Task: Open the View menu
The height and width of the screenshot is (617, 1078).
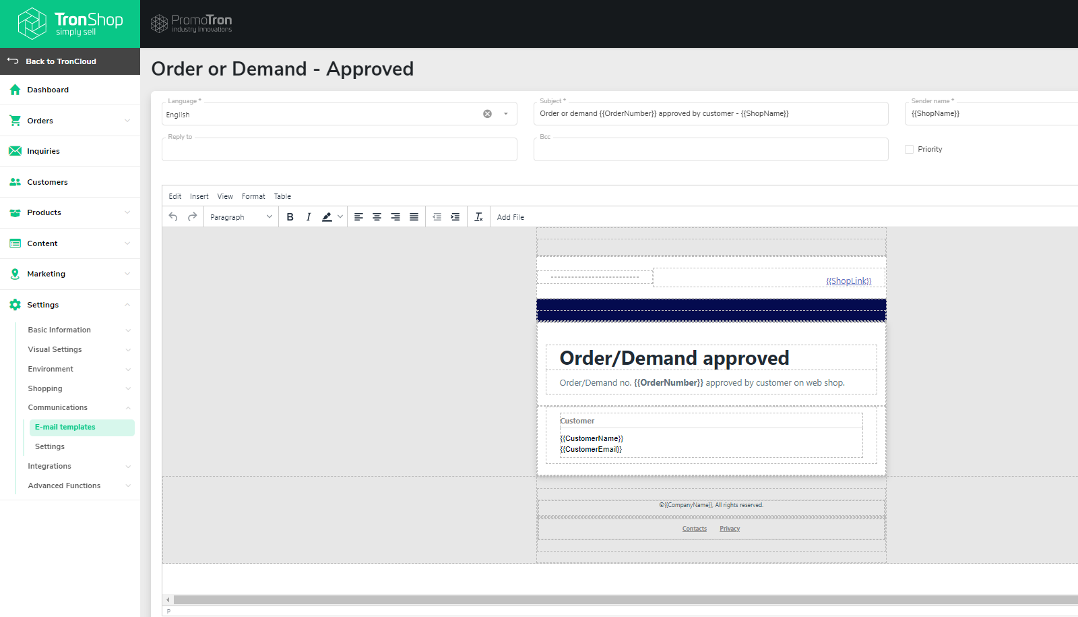Action: [225, 196]
